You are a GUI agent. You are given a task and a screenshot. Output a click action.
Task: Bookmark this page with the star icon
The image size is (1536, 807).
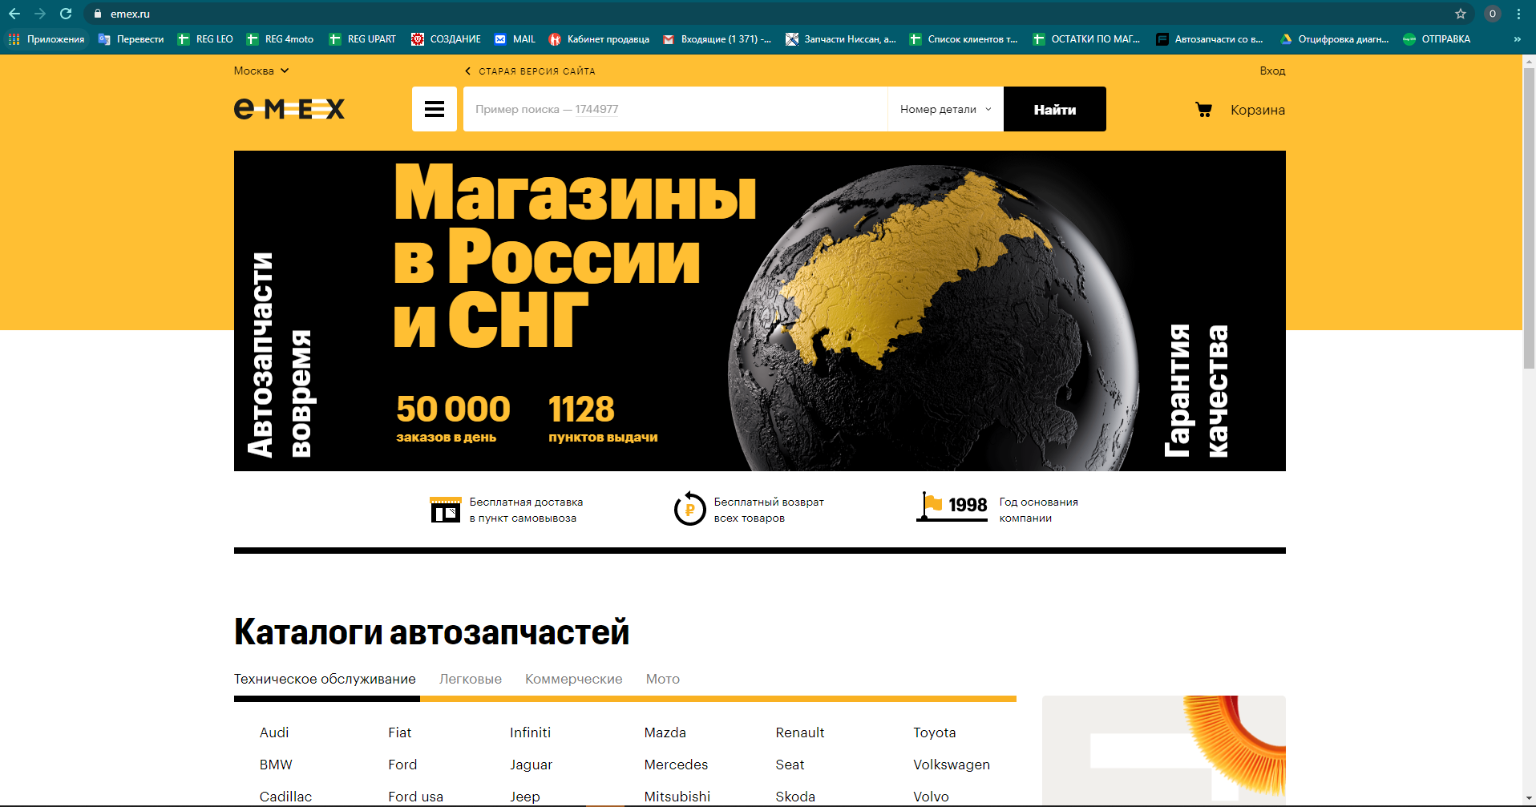coord(1461,14)
